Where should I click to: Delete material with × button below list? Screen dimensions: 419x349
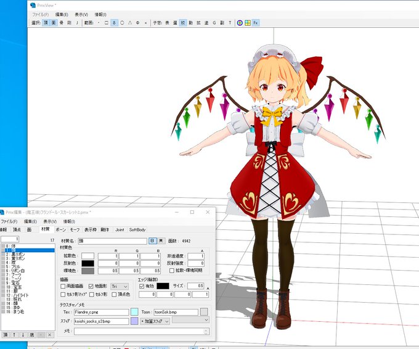[x=49, y=335]
